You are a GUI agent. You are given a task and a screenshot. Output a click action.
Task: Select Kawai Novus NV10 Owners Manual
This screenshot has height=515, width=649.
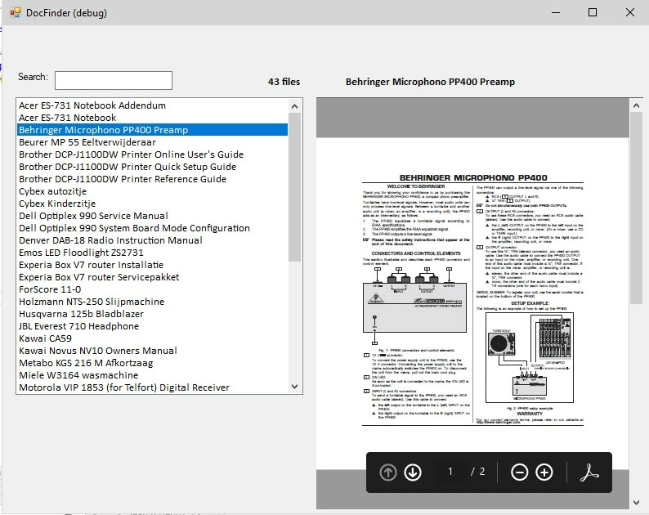pyautogui.click(x=152, y=351)
